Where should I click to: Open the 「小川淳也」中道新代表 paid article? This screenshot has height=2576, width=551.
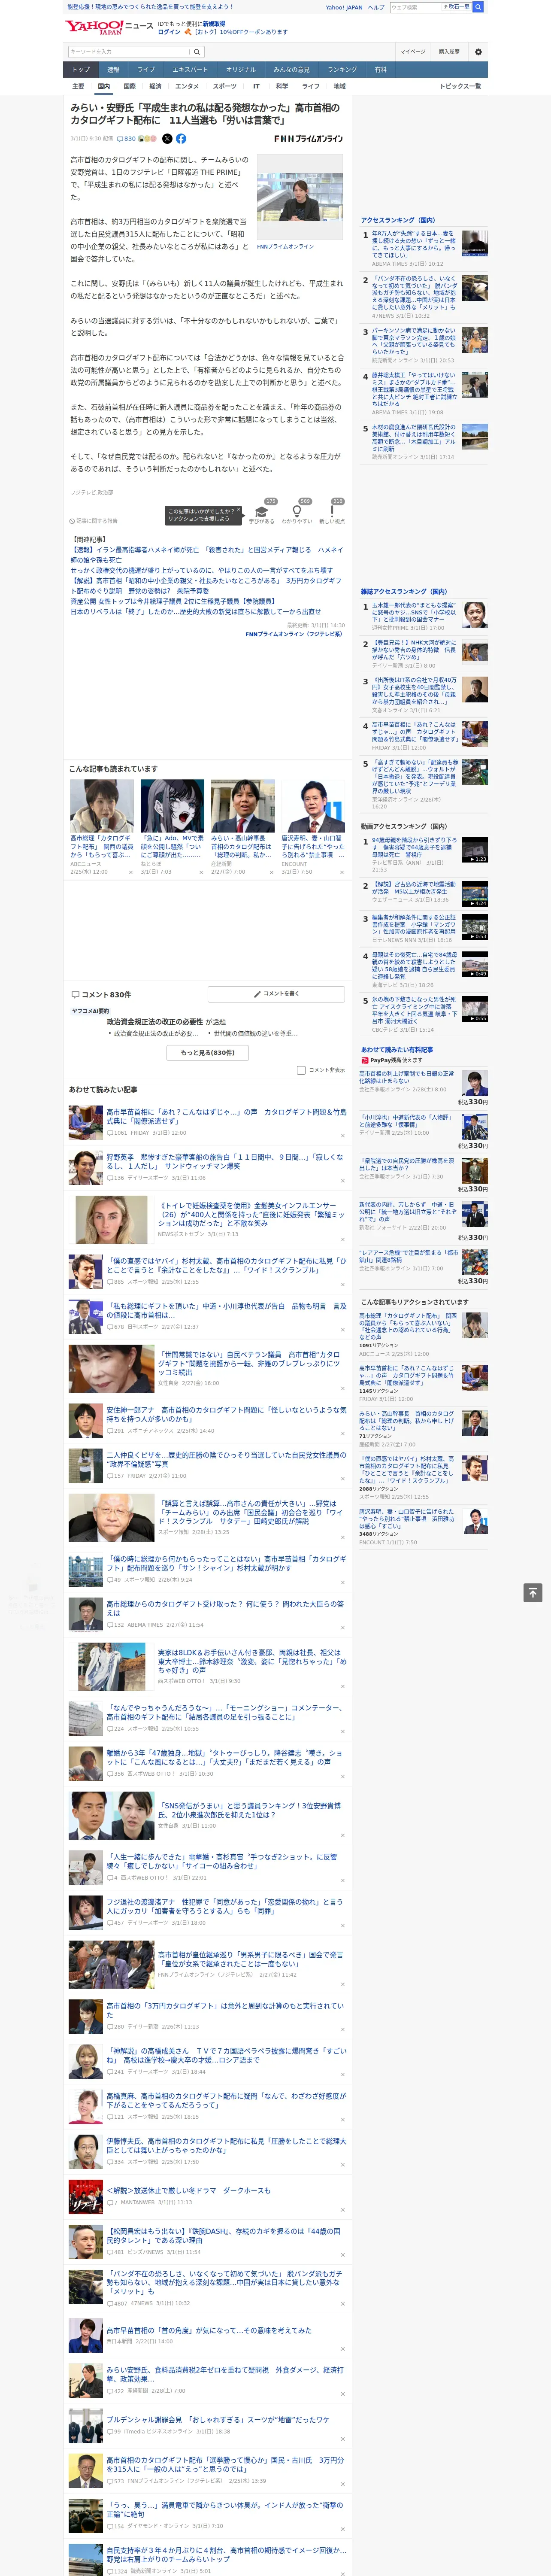click(406, 1121)
